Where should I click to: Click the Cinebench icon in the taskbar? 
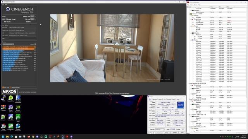click(x=63, y=137)
